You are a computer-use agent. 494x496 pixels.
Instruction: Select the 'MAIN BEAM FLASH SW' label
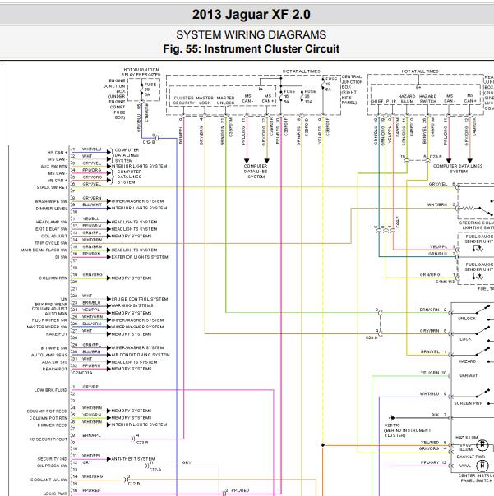(x=44, y=250)
